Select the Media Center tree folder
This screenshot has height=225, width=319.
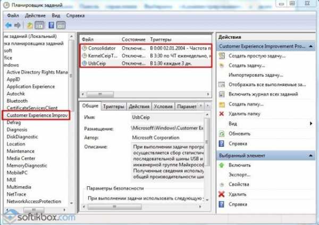click(21, 158)
